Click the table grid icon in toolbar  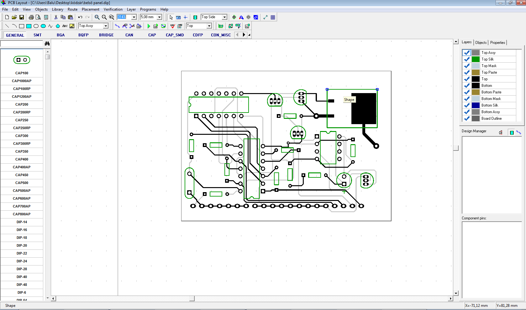(x=273, y=17)
